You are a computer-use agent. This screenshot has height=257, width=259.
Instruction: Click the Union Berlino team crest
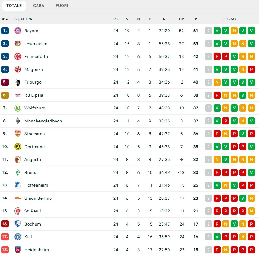pos(17,198)
